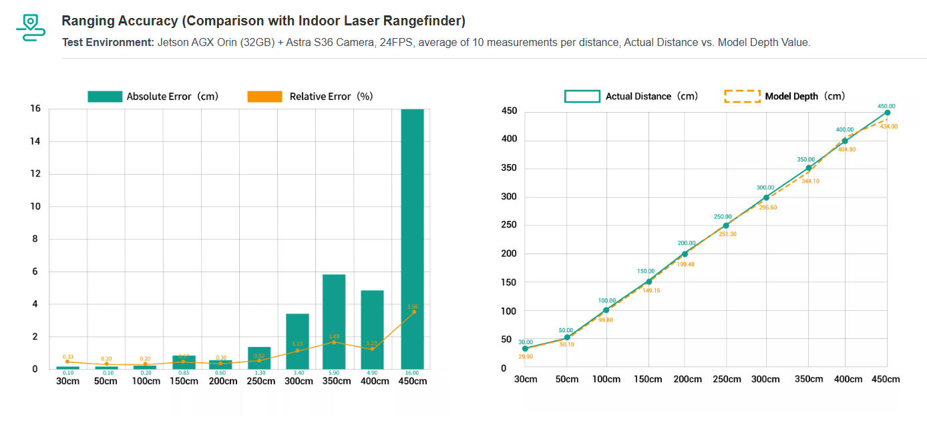
Task: Click the 1.69 relative error data point
Action: pos(334,342)
